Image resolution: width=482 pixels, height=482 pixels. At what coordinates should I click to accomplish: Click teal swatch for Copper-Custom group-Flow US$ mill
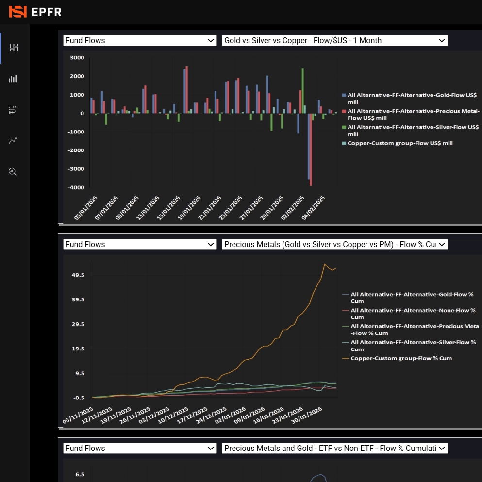pos(344,143)
